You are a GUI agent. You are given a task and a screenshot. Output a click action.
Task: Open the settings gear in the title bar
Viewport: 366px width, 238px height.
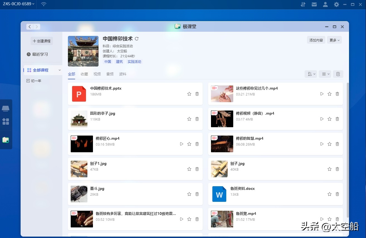(336, 4)
